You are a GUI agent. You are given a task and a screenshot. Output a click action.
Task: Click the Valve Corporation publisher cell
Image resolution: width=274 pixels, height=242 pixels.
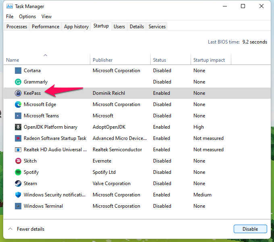point(112,184)
